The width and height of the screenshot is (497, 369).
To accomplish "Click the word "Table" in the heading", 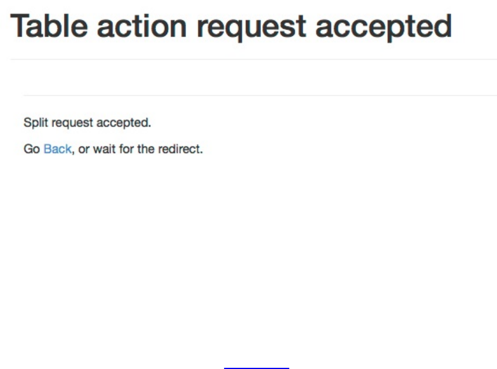I will tap(49, 26).
